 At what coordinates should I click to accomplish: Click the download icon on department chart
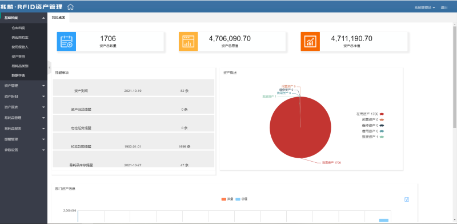(x=407, y=199)
